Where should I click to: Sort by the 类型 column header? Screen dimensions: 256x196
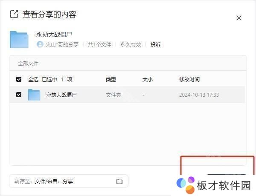click(x=111, y=79)
